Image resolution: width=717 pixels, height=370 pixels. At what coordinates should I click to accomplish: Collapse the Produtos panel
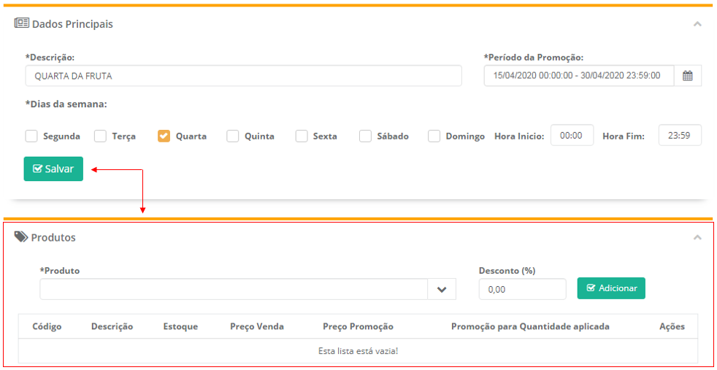tap(697, 238)
